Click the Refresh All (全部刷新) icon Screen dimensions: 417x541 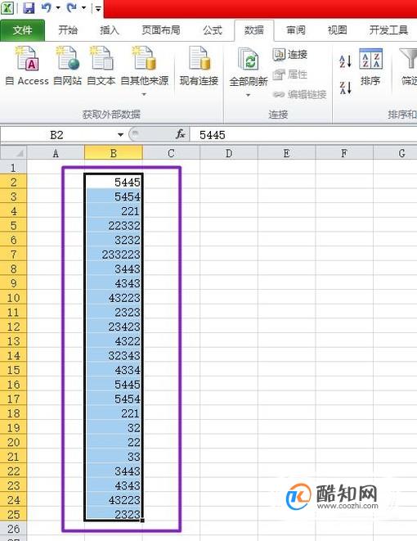[249, 60]
